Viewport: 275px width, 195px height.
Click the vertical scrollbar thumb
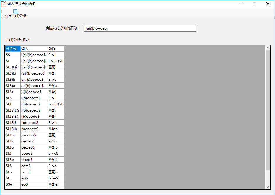[x=268, y=110]
